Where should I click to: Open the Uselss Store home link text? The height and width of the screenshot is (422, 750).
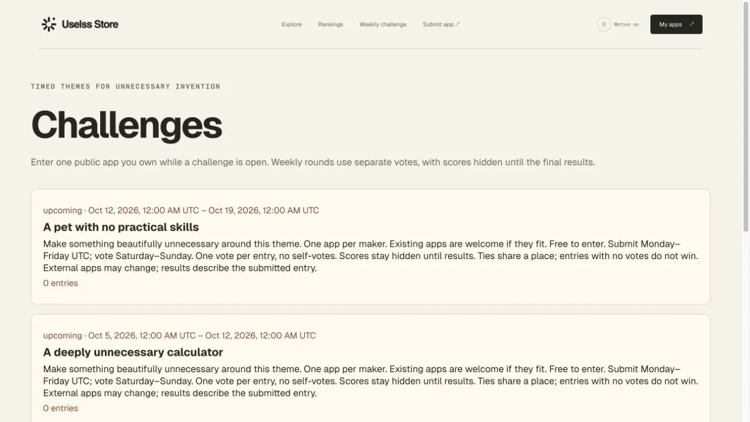pos(90,24)
